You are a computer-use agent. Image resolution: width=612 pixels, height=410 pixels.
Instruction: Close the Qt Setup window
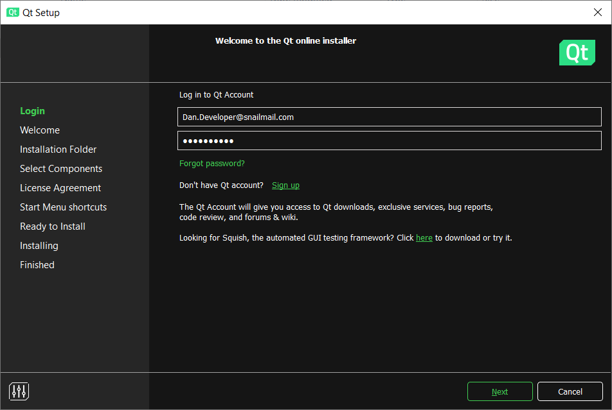(x=598, y=12)
